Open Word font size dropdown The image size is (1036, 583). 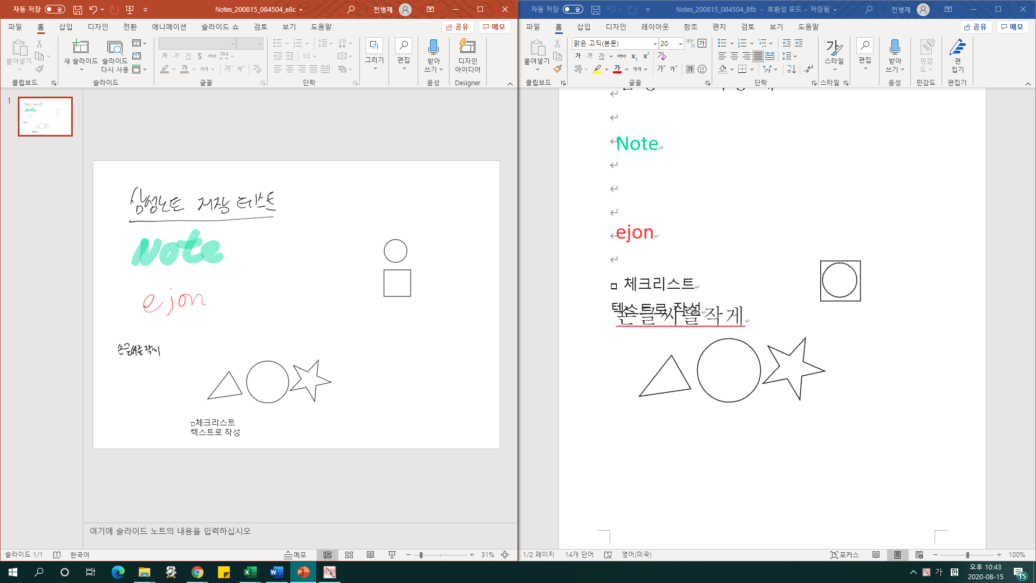tap(680, 44)
